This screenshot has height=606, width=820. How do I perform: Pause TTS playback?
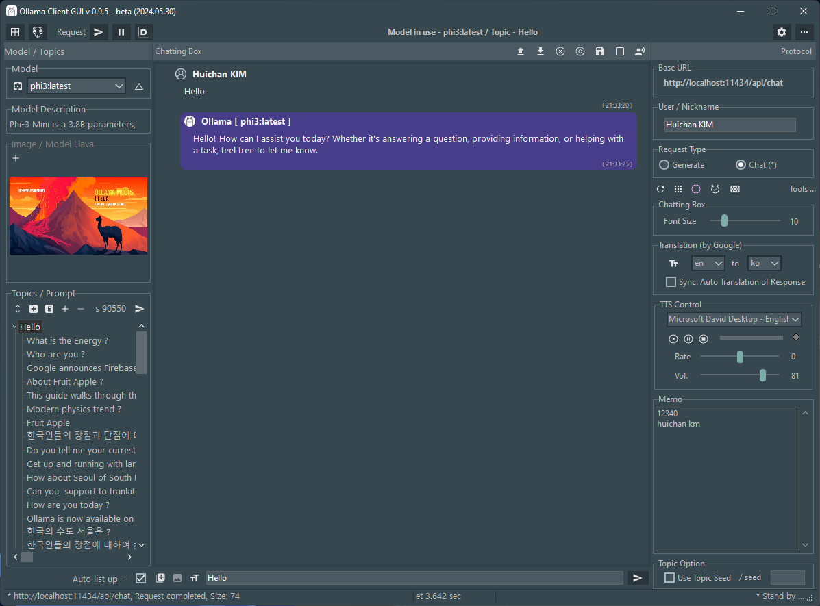click(x=688, y=339)
